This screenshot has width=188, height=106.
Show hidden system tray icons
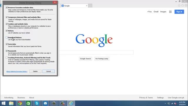(x=165, y=103)
